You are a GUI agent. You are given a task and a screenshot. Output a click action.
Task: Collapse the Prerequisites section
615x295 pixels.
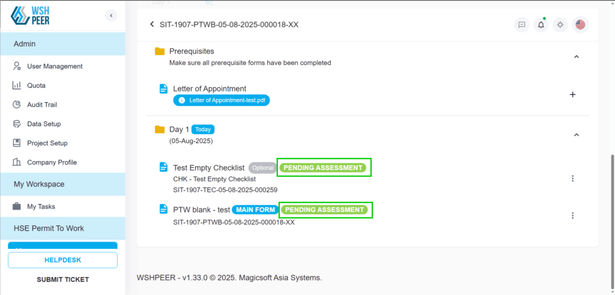coord(576,57)
